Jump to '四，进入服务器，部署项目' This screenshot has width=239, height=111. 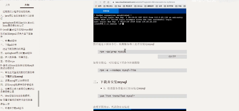click(x=15, y=57)
